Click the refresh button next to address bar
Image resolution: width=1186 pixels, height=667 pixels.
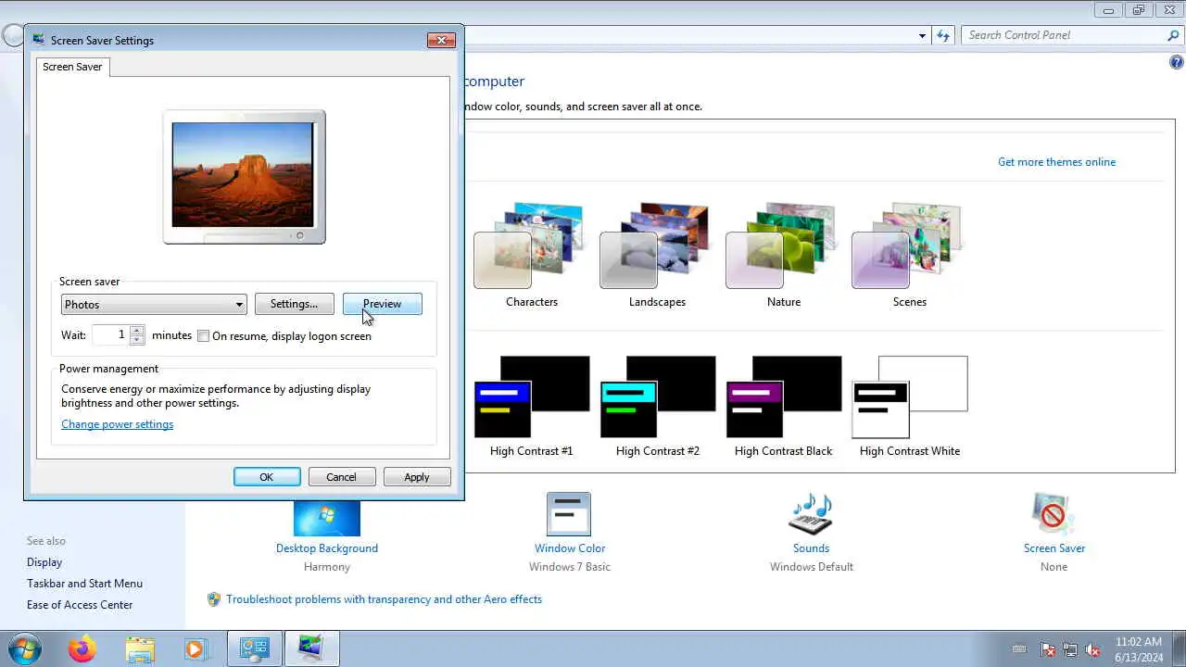coord(943,35)
